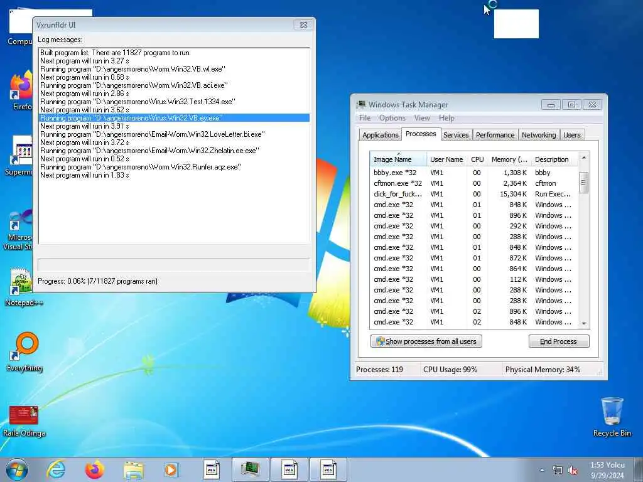Sort processes by Memory column
643x482 pixels.
pos(509,159)
